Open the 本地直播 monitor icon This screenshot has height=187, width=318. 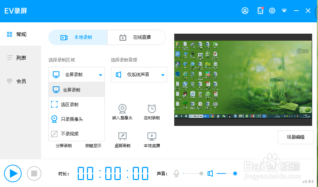coord(152,136)
